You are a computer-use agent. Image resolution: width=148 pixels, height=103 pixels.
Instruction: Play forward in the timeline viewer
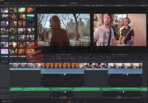[x=121, y=55]
